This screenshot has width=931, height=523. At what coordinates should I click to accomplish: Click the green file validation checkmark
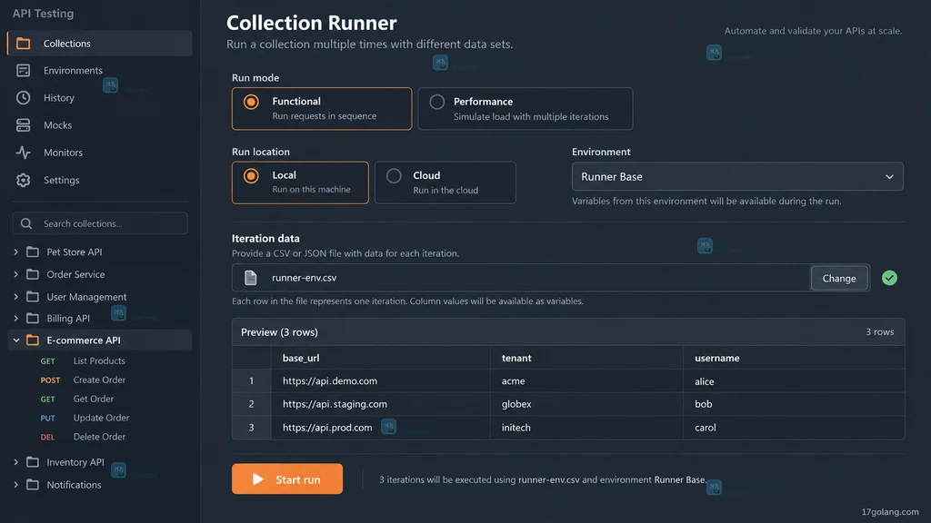[x=889, y=278]
